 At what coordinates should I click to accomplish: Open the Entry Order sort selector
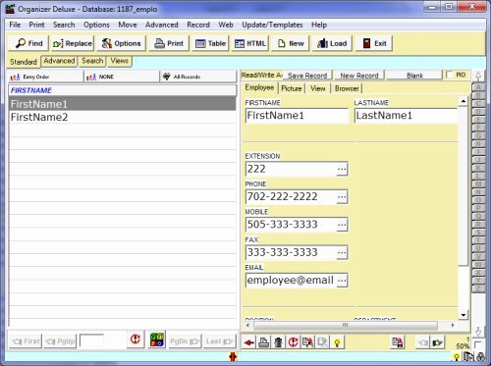pyautogui.click(x=46, y=77)
